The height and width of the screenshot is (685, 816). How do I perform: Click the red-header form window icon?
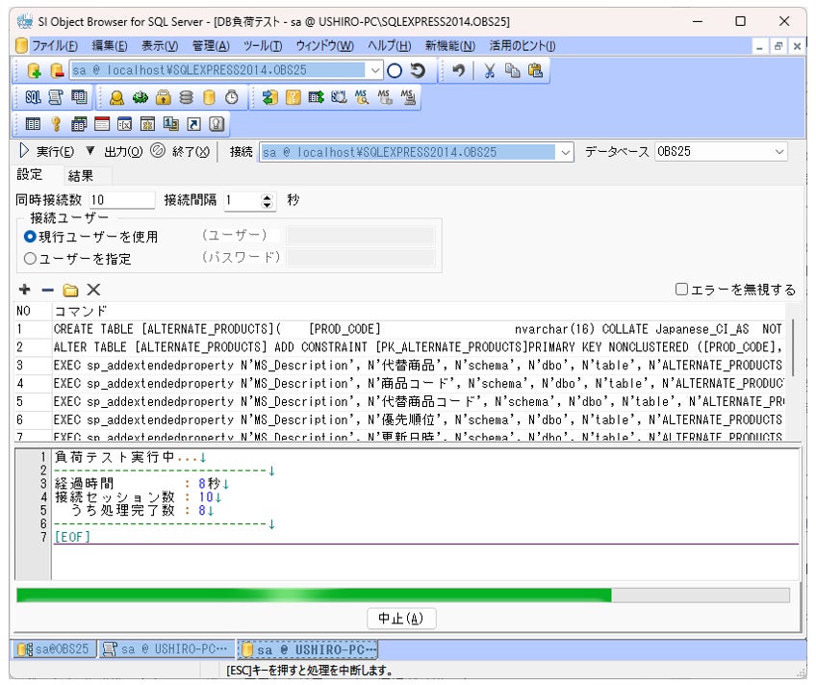pos(102,124)
